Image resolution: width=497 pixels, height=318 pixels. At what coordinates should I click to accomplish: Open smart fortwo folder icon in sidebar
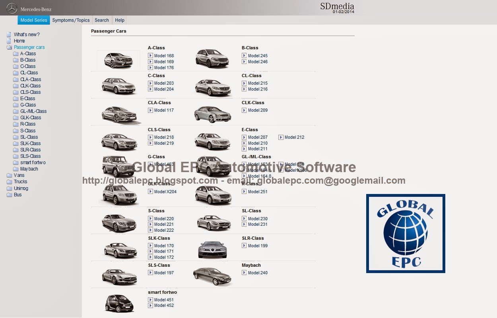[16, 163]
